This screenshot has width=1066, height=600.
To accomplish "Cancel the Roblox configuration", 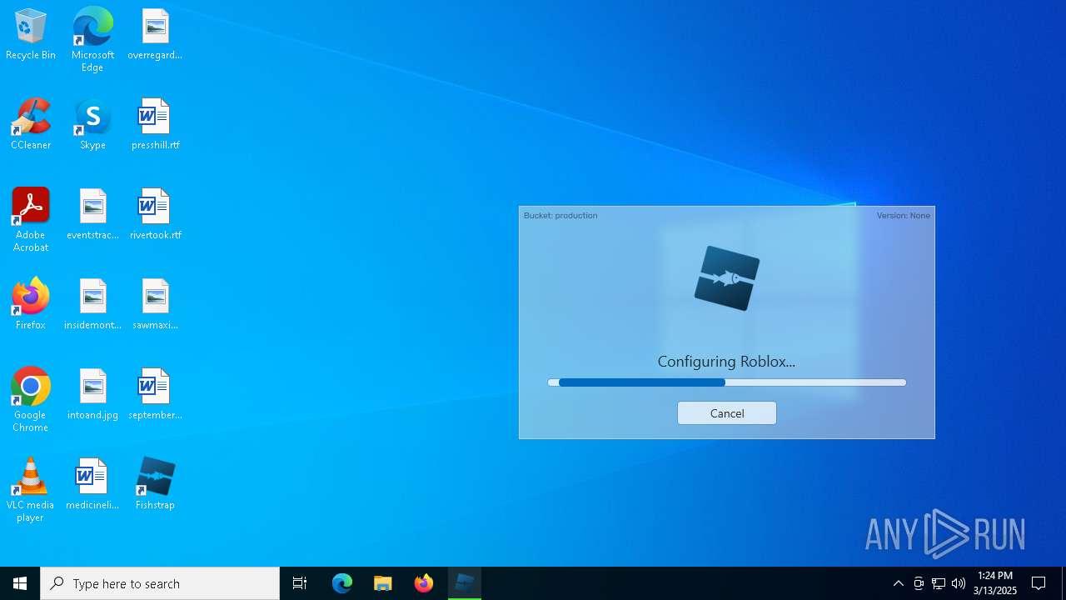I will point(726,413).
